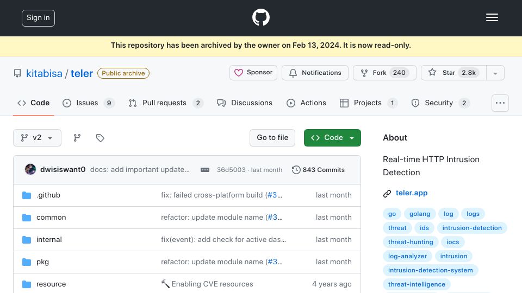Open the Discussions tab
The height and width of the screenshot is (293, 522).
[244, 103]
